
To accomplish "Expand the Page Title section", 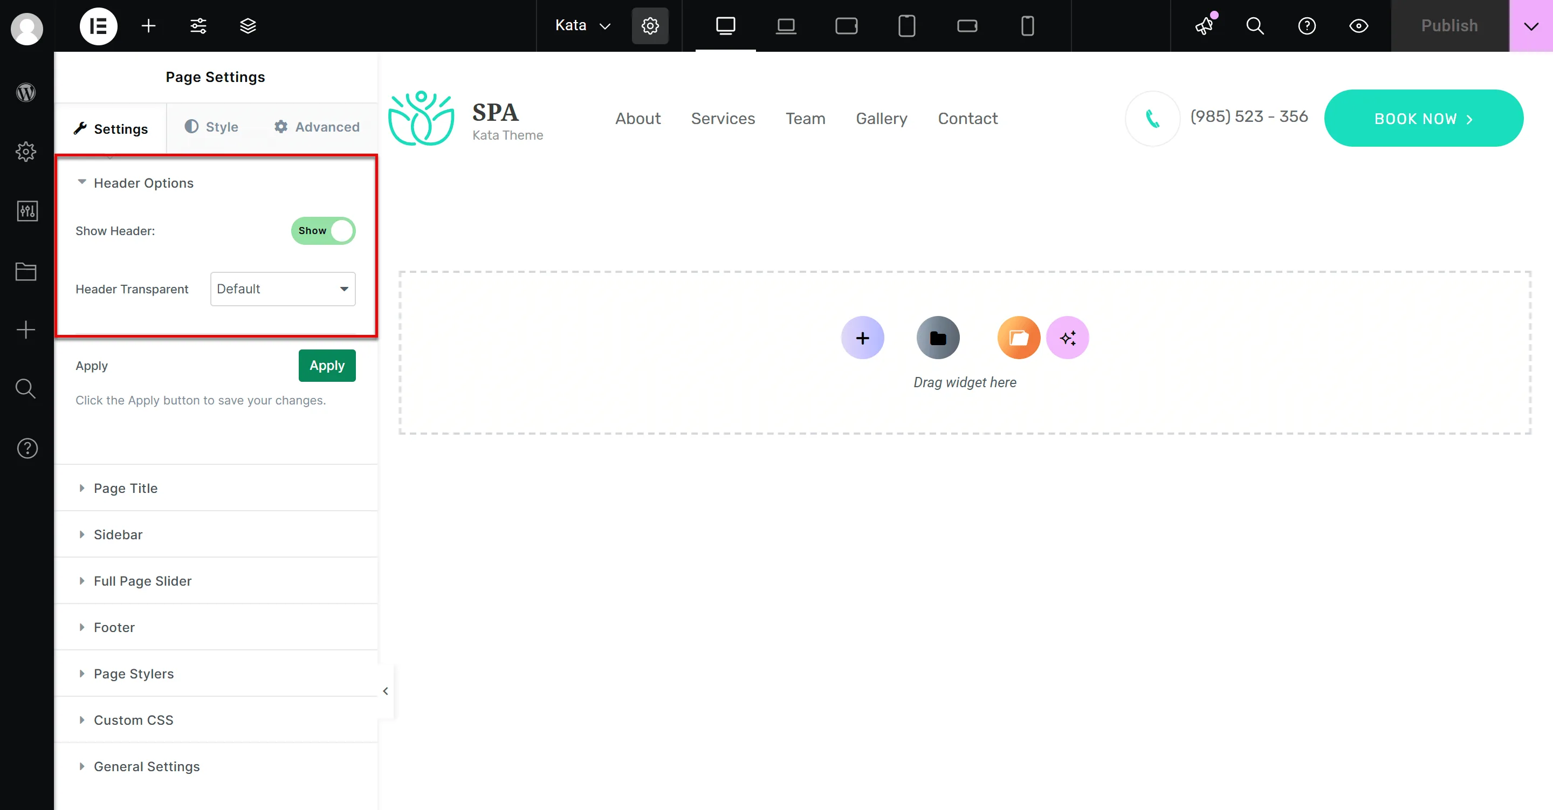I will click(x=216, y=488).
